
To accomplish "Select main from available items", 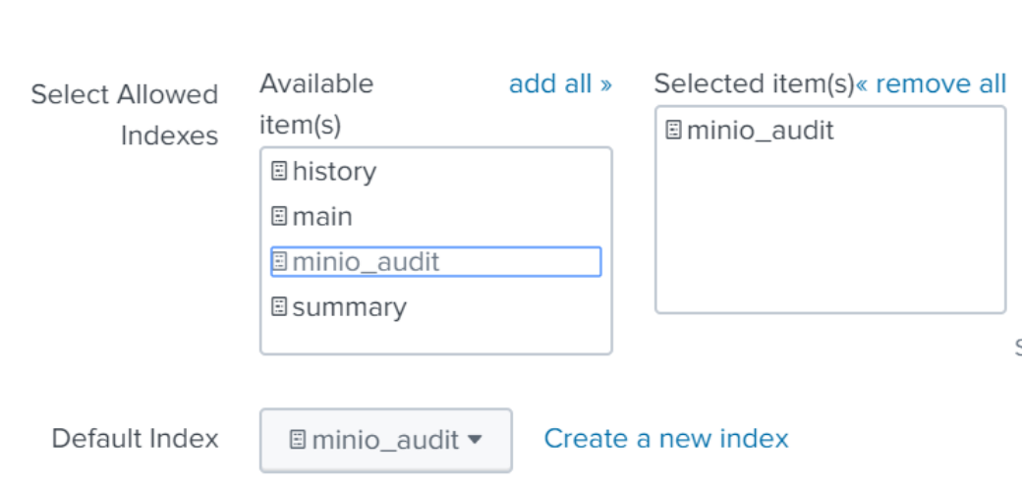I will (322, 216).
